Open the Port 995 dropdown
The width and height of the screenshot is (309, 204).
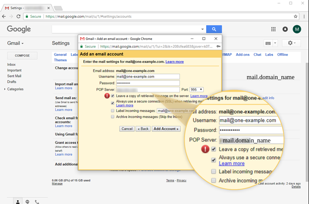tap(196, 89)
